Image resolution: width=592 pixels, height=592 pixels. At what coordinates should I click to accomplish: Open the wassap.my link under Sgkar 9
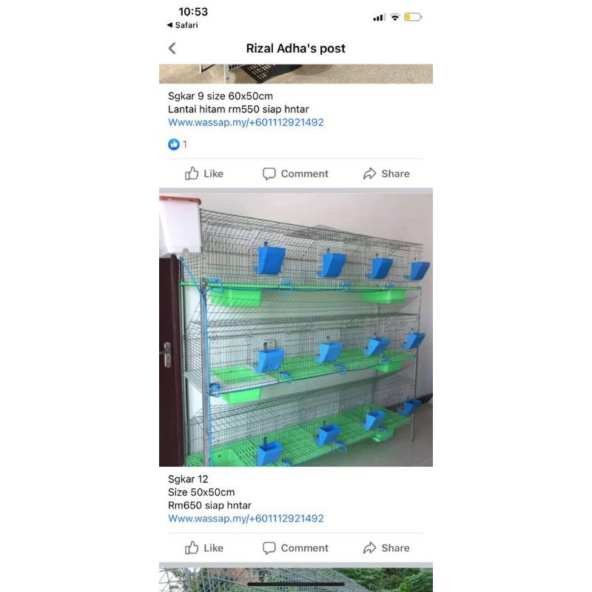(246, 122)
